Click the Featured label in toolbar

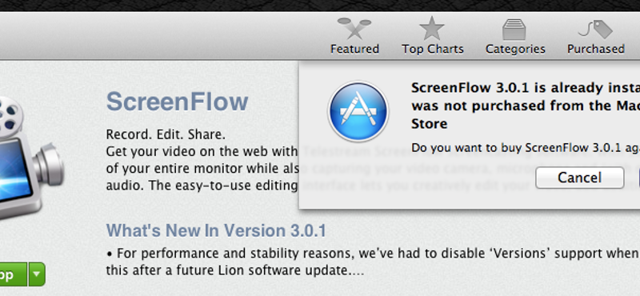354,49
